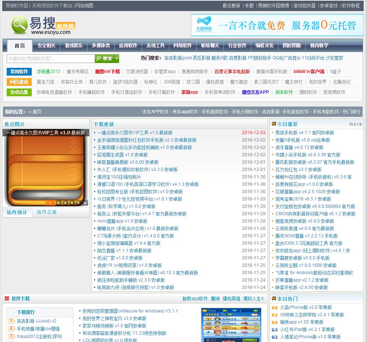The width and height of the screenshot is (367, 342).
Task: Click rank 1 icon beside 吉吉影音
Action: pyautogui.click(x=11, y=321)
